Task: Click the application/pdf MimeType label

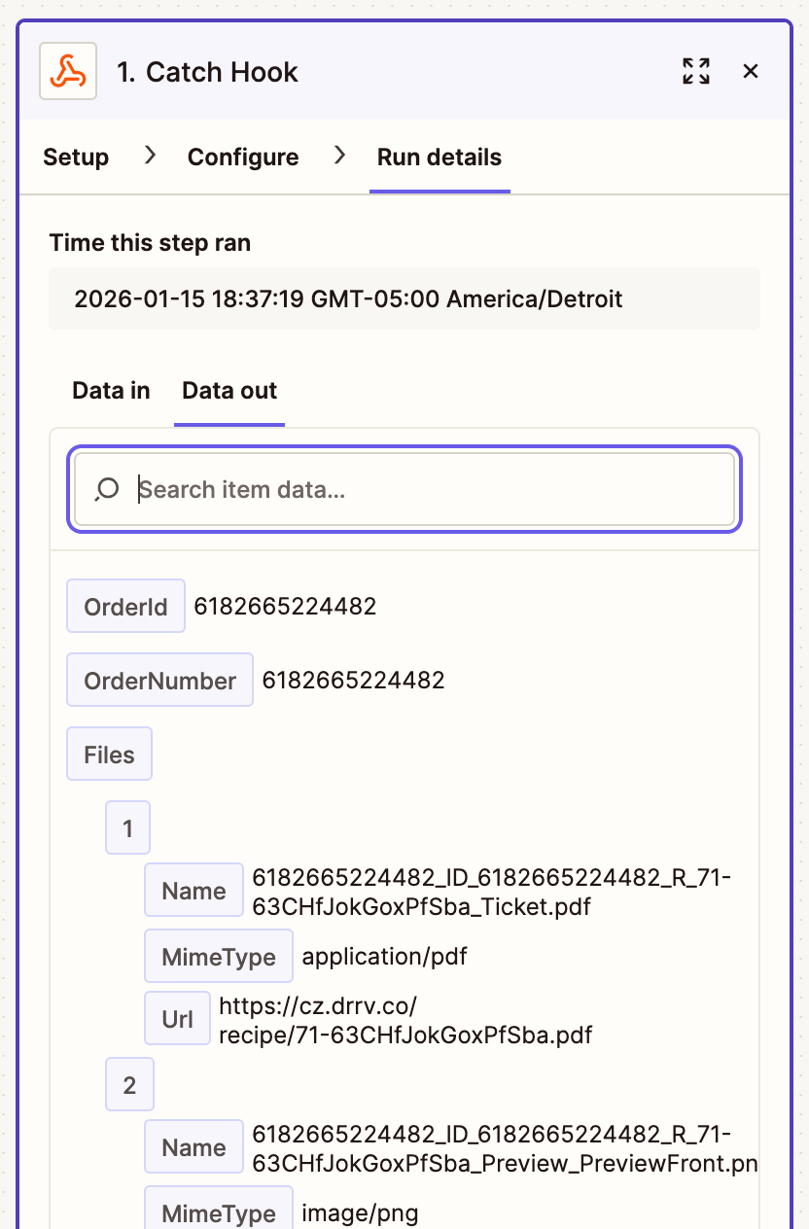Action: [x=219, y=957]
